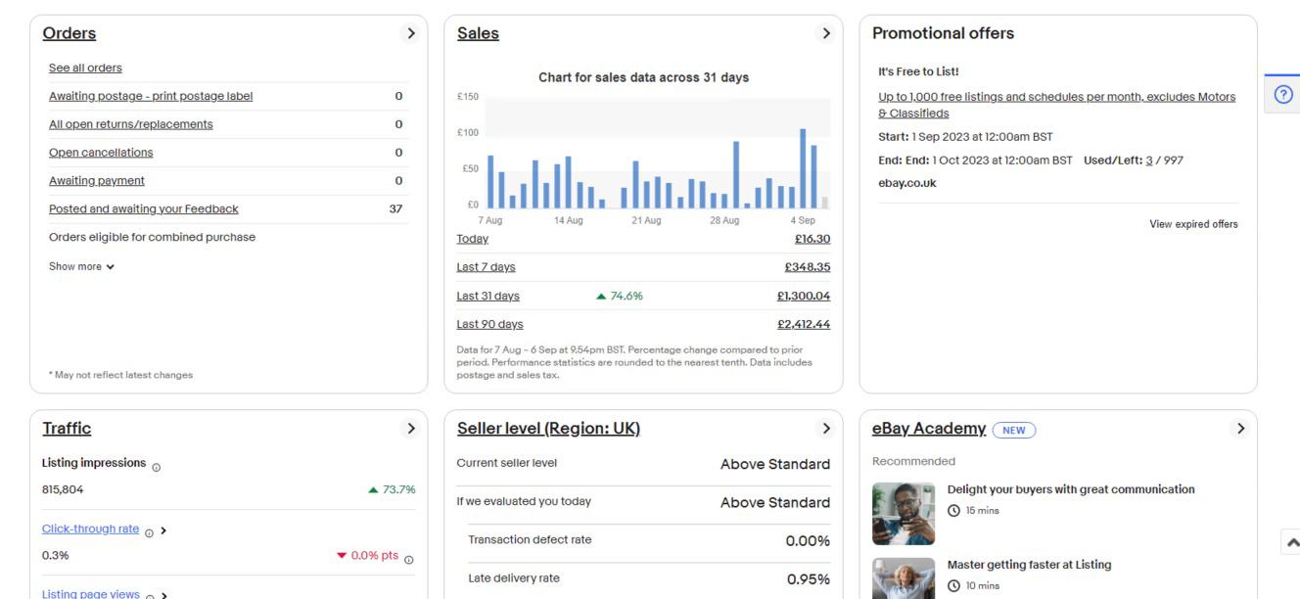The height and width of the screenshot is (599, 1300).
Task: Click info icon next to 0.0% pts
Action: pos(408,559)
